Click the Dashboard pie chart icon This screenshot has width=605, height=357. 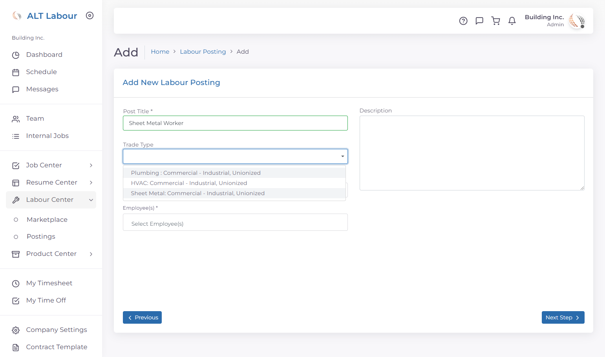(x=16, y=55)
